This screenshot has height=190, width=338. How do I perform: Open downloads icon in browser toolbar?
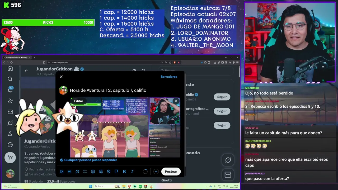[215, 63]
